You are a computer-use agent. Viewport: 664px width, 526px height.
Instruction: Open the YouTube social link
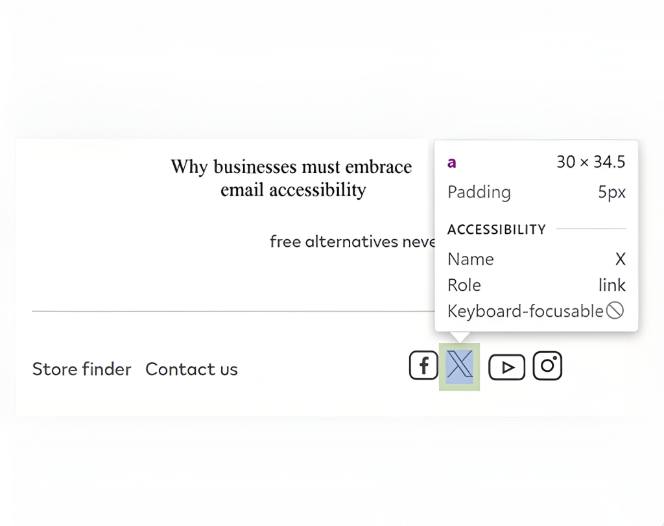tap(506, 367)
